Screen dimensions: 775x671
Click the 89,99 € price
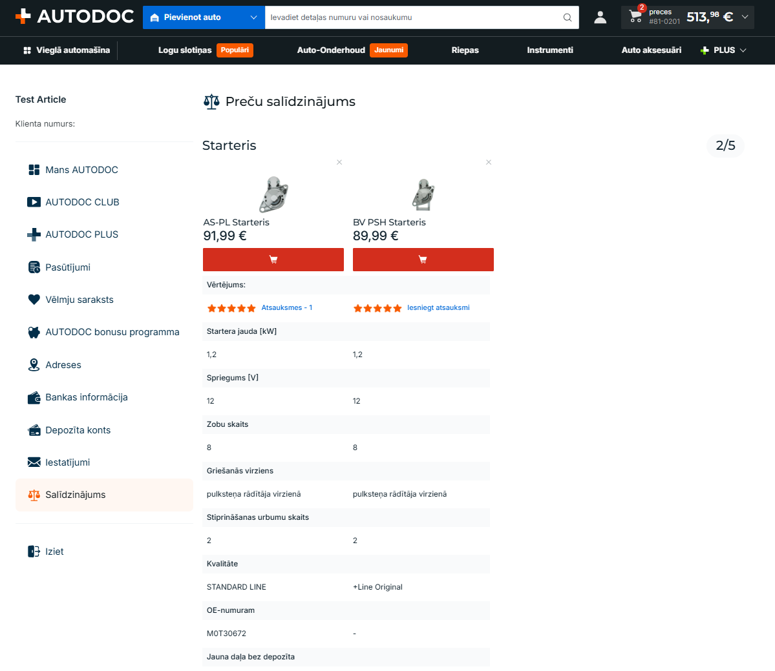[376, 236]
